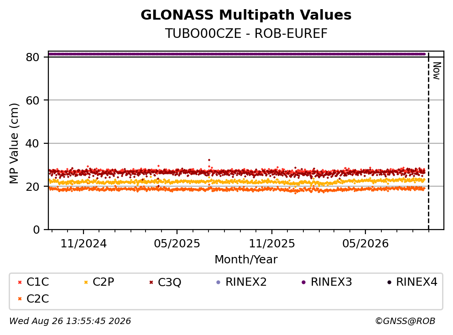Select the RINEX3 legend label

[x=331, y=282]
